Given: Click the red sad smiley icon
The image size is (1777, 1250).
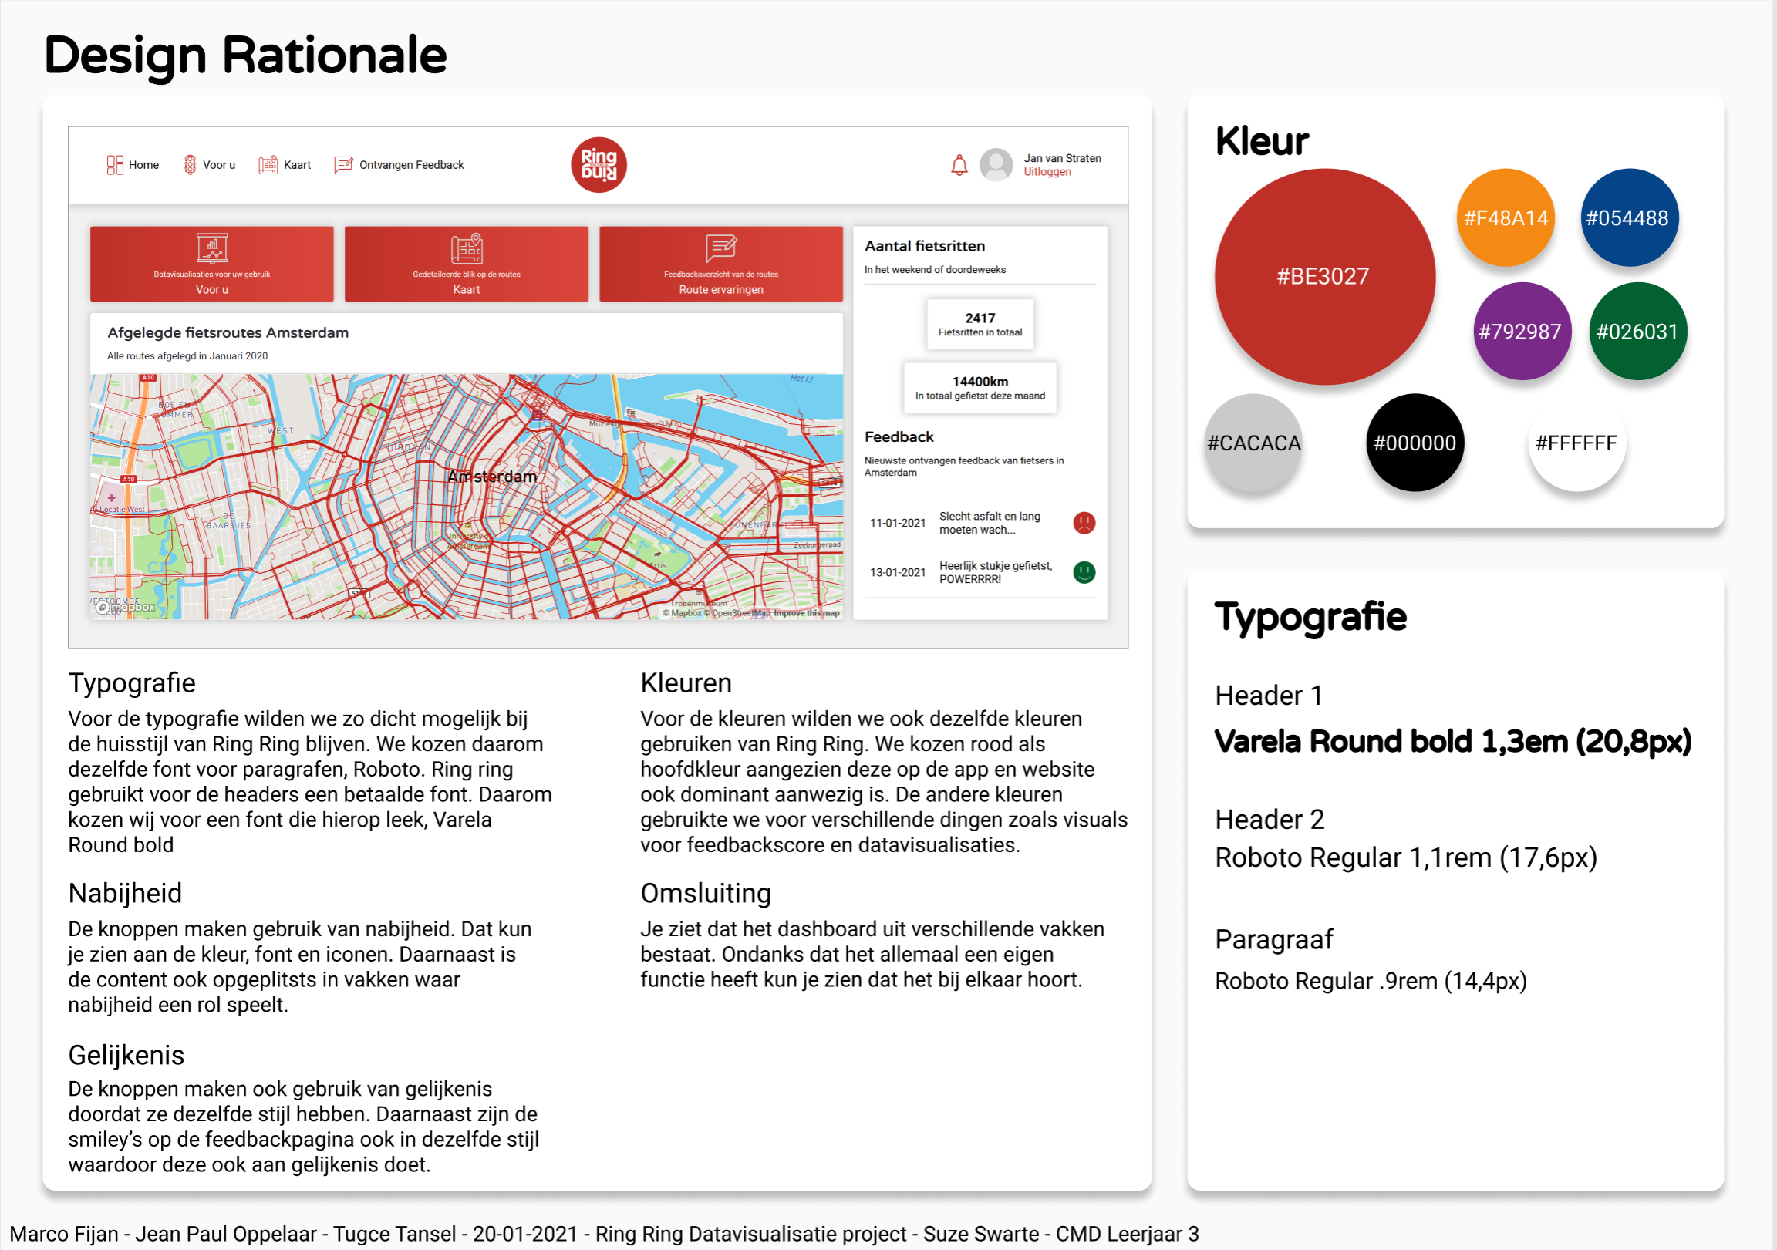Looking at the screenshot, I should pyautogui.click(x=1084, y=524).
